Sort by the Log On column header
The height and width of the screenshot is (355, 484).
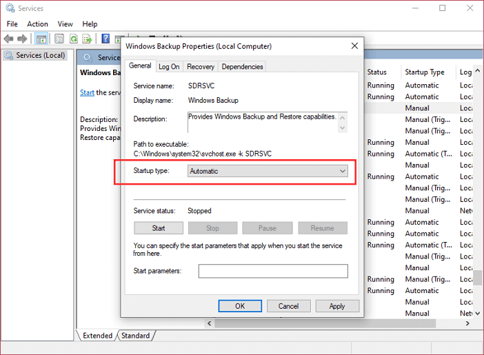tap(465, 72)
